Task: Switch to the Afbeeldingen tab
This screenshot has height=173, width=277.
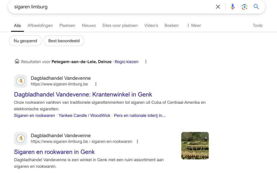Action: click(40, 25)
